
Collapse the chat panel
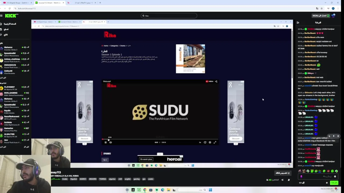tap(298, 23)
